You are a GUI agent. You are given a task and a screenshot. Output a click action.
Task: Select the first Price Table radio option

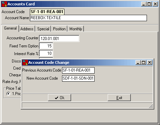coord(8,93)
